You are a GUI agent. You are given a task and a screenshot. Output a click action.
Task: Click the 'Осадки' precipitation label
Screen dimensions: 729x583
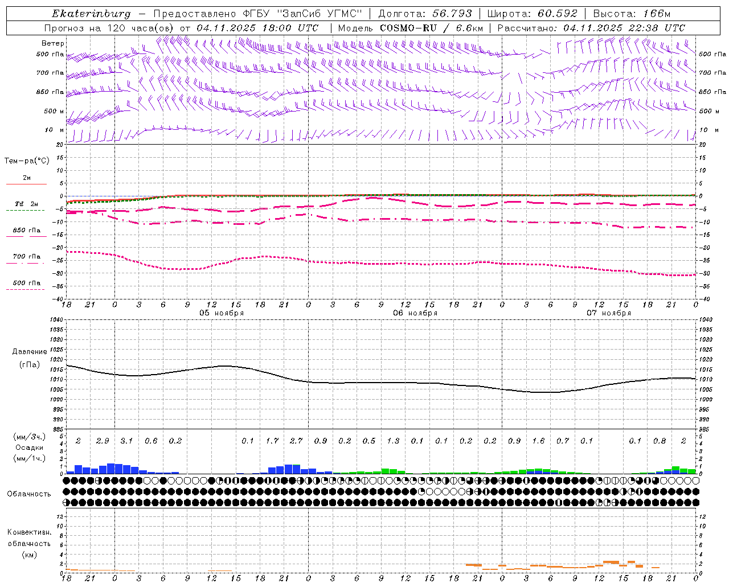(30, 447)
